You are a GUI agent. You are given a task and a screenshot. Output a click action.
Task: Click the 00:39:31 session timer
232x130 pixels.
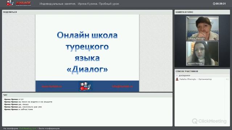[x=221, y=4]
